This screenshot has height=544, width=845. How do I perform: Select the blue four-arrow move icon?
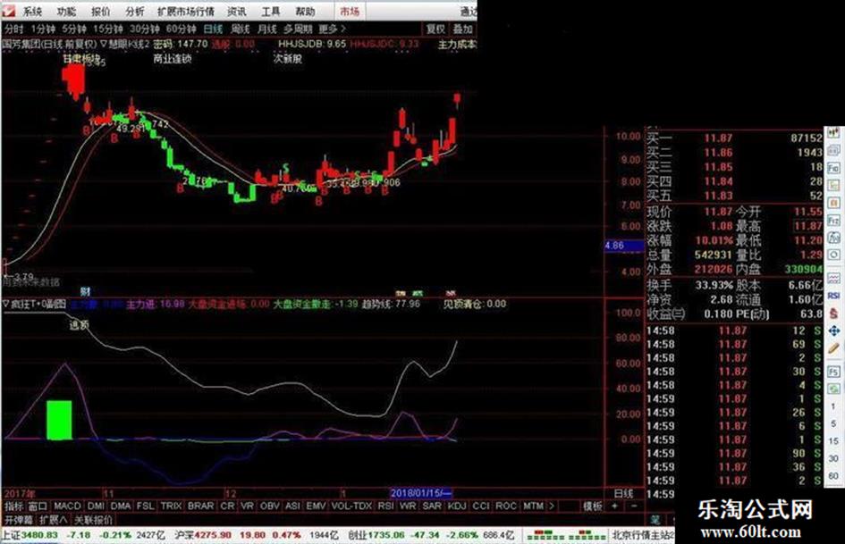point(834,331)
